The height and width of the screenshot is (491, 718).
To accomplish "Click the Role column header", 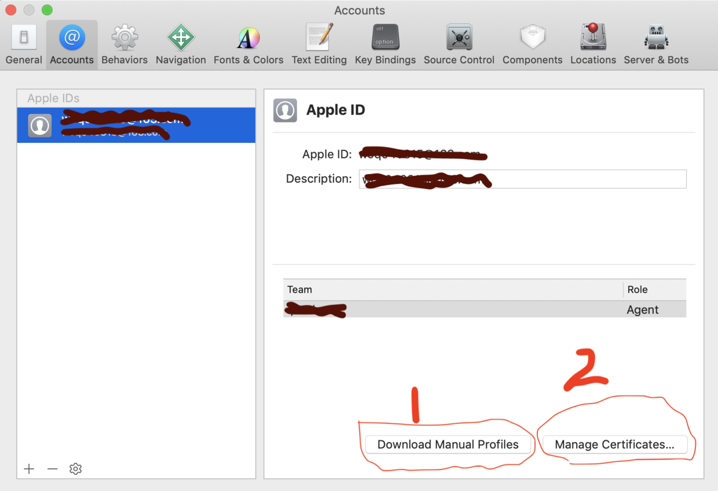I will [654, 290].
